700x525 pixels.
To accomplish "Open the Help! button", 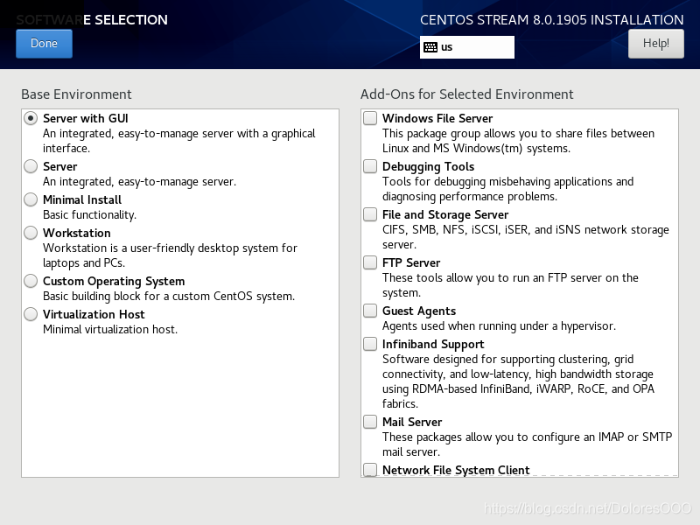I will [x=655, y=43].
